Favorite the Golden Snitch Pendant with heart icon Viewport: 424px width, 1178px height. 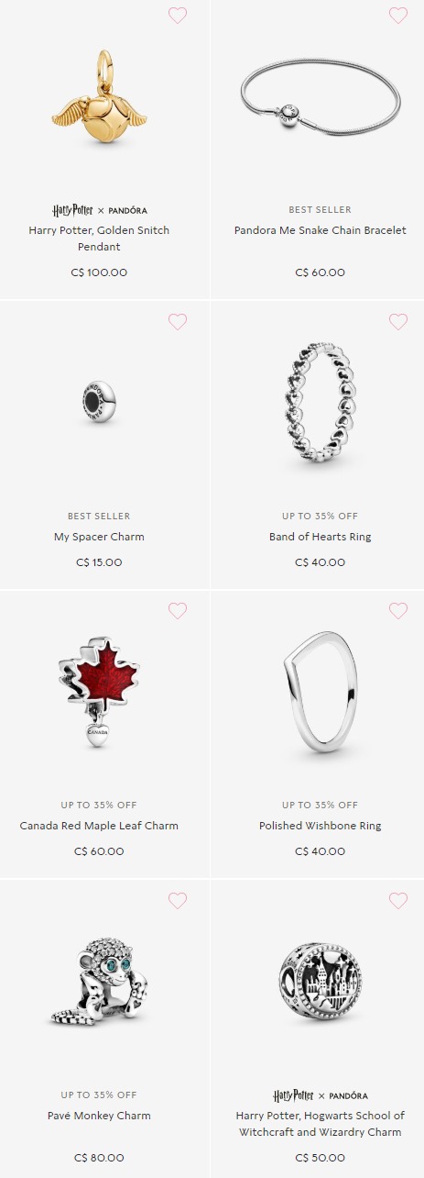(x=178, y=16)
